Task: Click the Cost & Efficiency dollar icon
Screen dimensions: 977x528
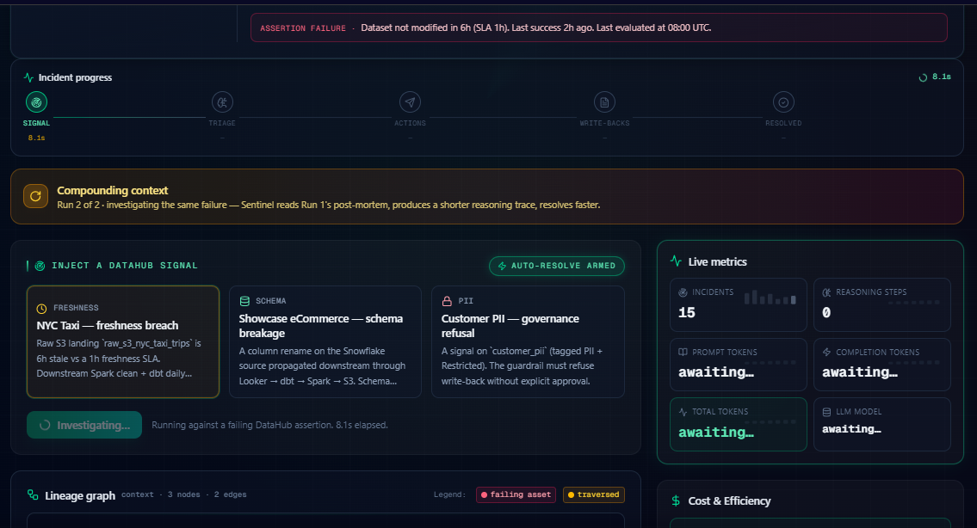Action: pyautogui.click(x=676, y=500)
